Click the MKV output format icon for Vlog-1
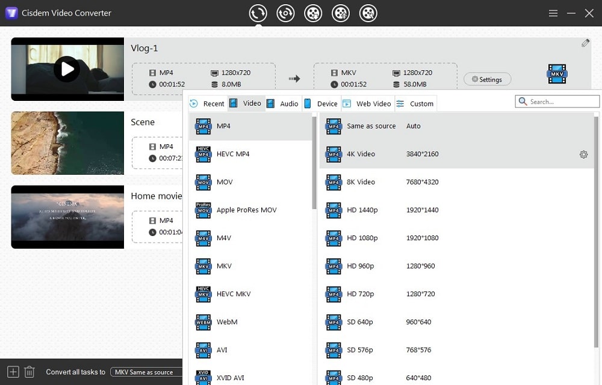This screenshot has width=602, height=385. tap(557, 74)
